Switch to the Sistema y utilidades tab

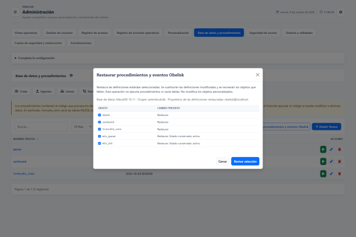tap(299, 33)
